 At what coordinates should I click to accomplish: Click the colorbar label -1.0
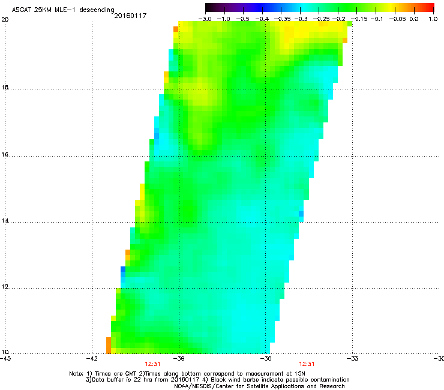(x=224, y=19)
